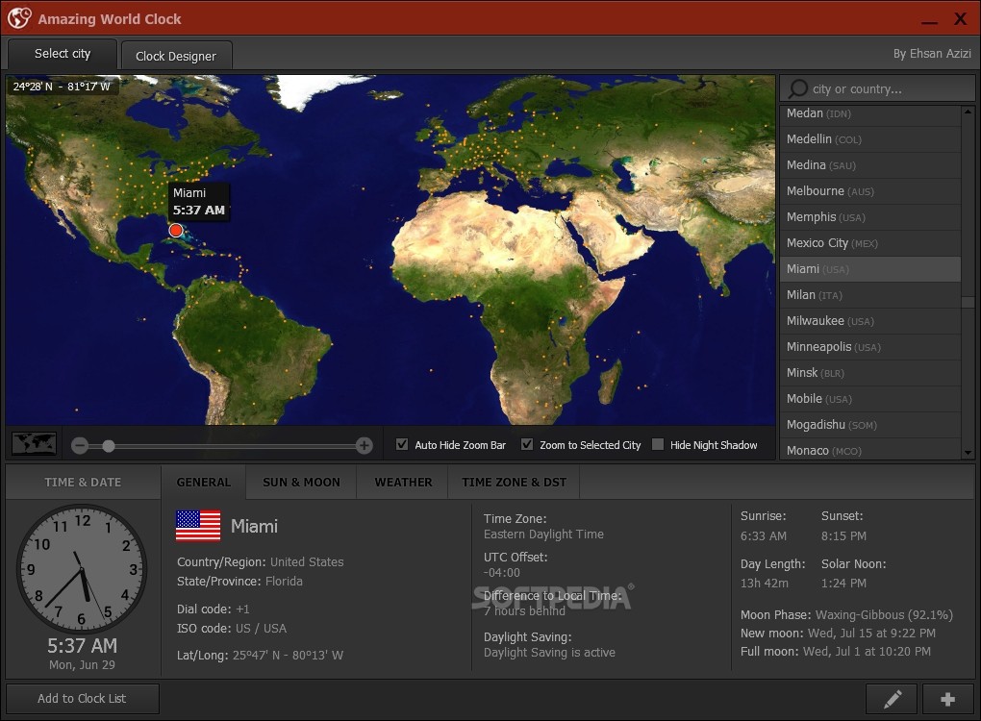Click the city list scrollbar up arrow
981x721 pixels.
968,112
